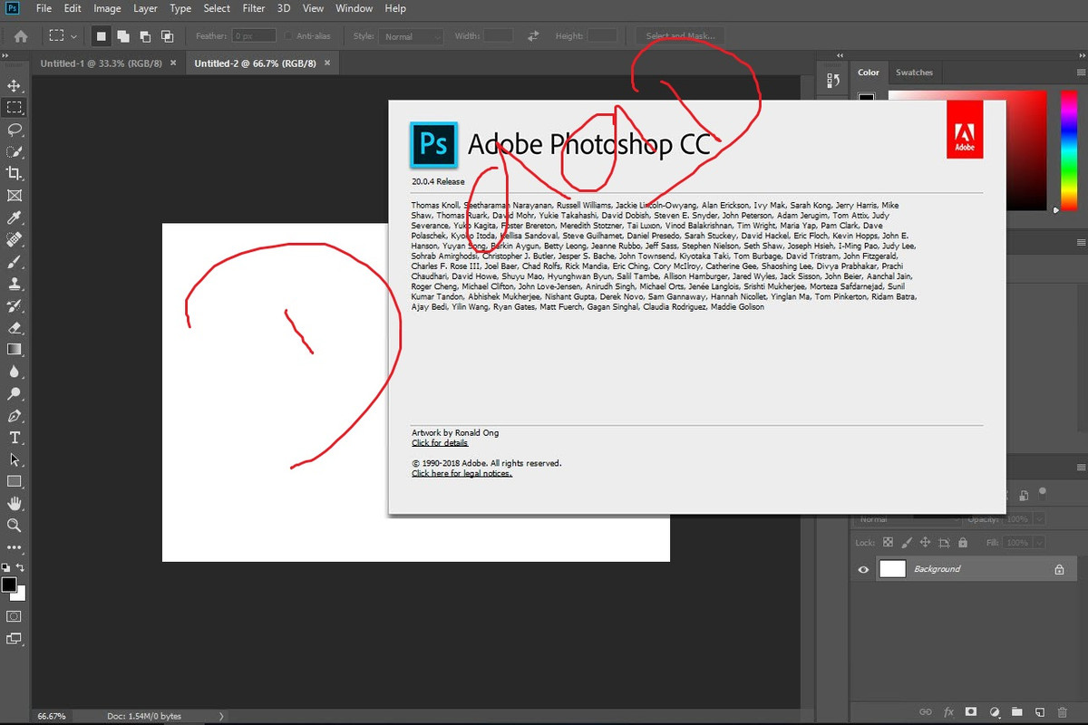Select the Brush tool
This screenshot has height=725, width=1088.
[15, 261]
